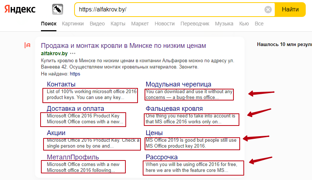The width and height of the screenshot is (312, 180).
Task: Click the green alfakrov.by domain link
Action: (x=54, y=53)
